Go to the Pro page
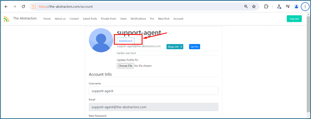Viewport: 311px width, 119px height. (152, 19)
